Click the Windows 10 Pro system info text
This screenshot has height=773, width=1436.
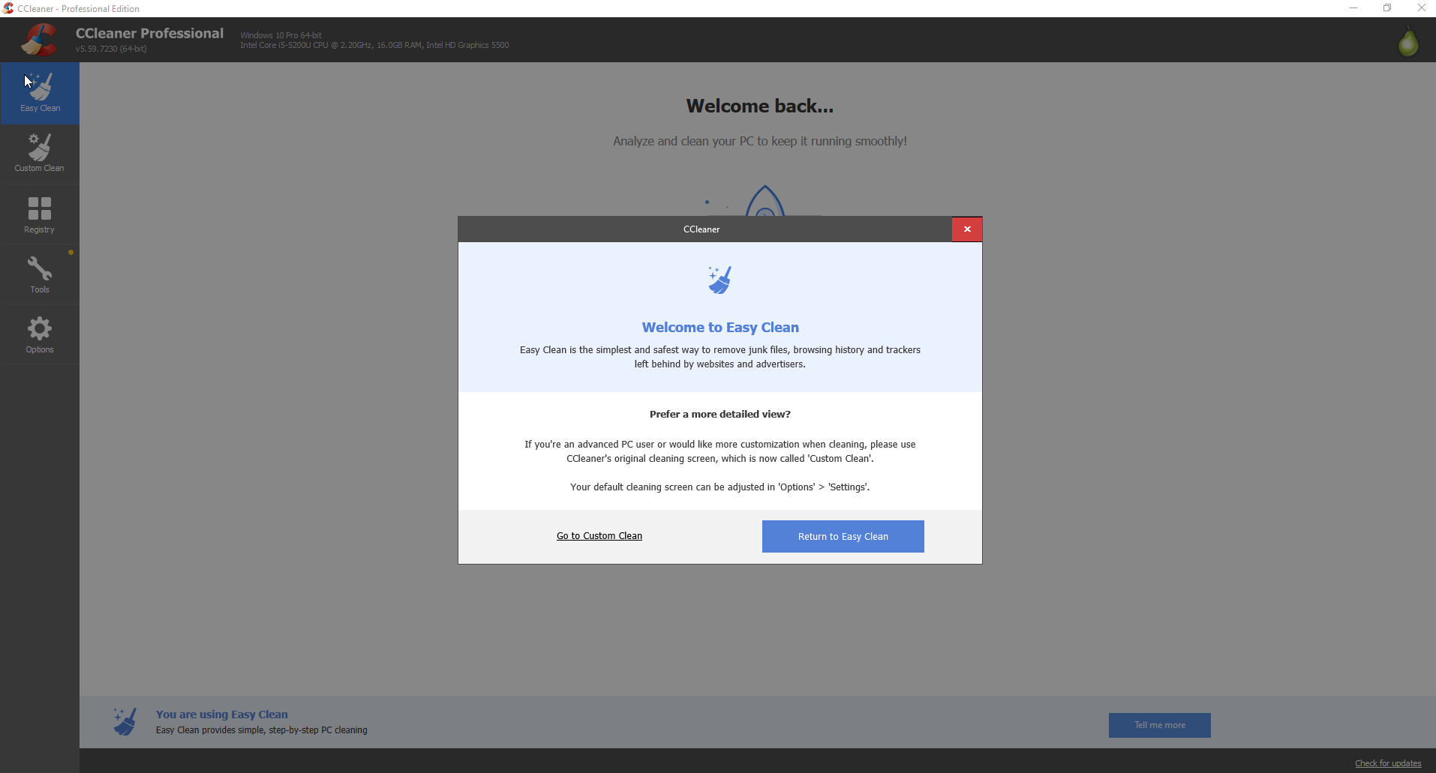tap(281, 35)
